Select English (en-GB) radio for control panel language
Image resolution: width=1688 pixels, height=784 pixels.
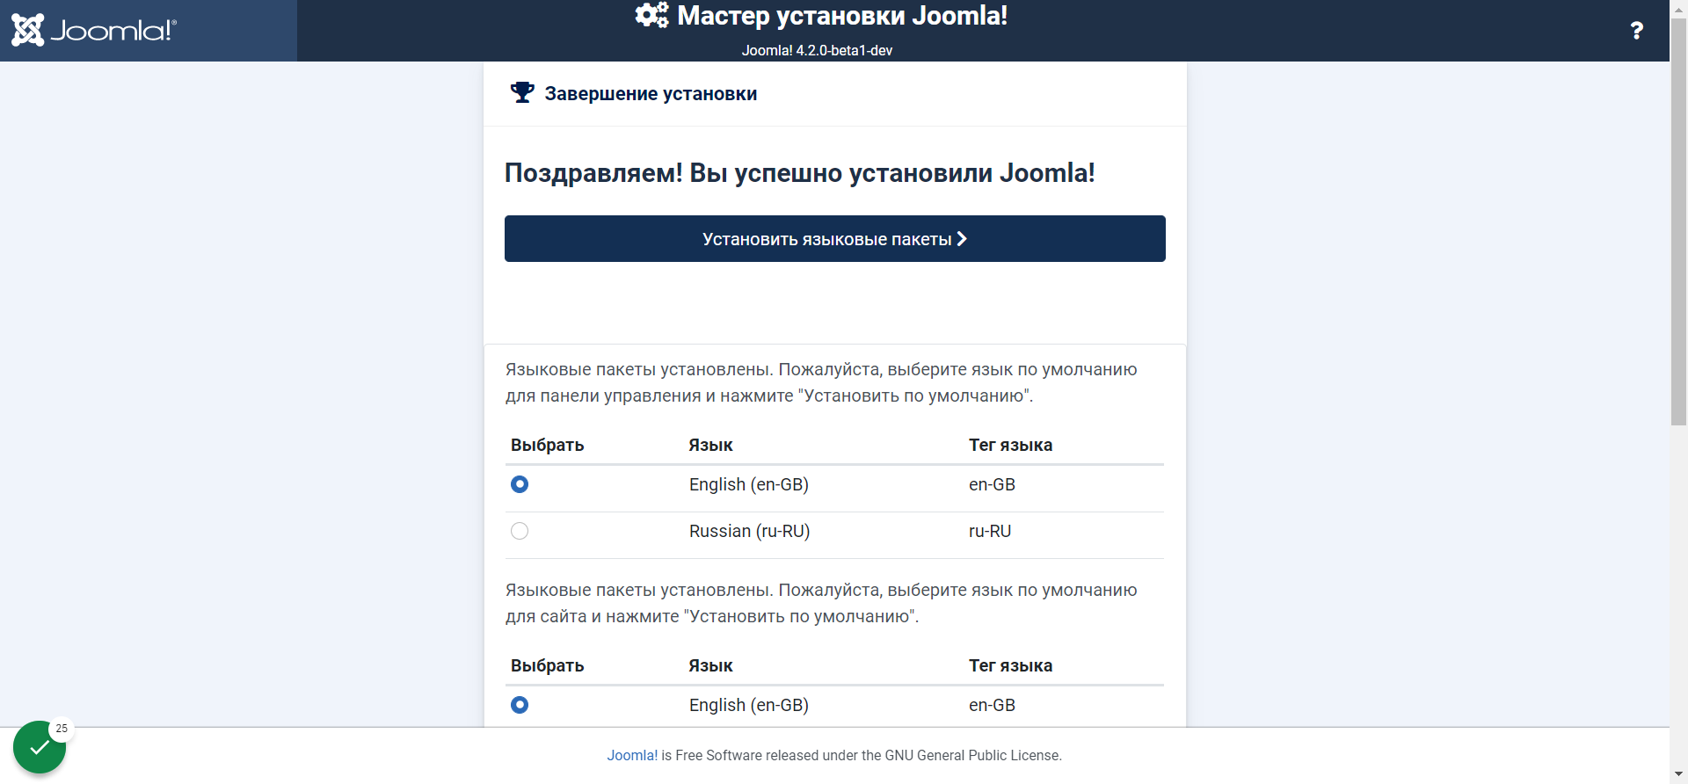pyautogui.click(x=520, y=484)
